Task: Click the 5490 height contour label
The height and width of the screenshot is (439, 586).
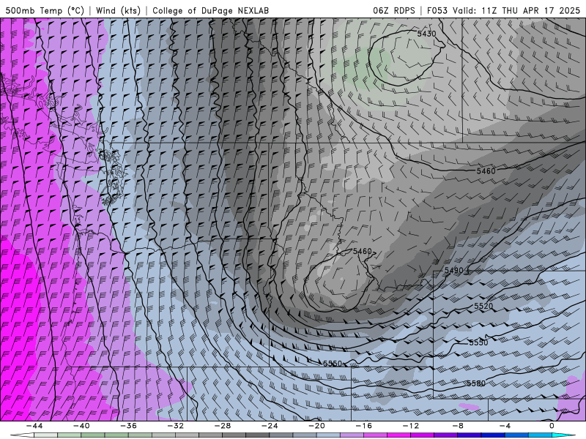Action: [453, 270]
